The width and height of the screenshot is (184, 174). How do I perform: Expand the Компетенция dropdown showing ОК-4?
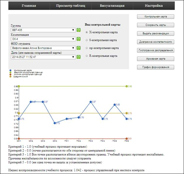pos(43,39)
